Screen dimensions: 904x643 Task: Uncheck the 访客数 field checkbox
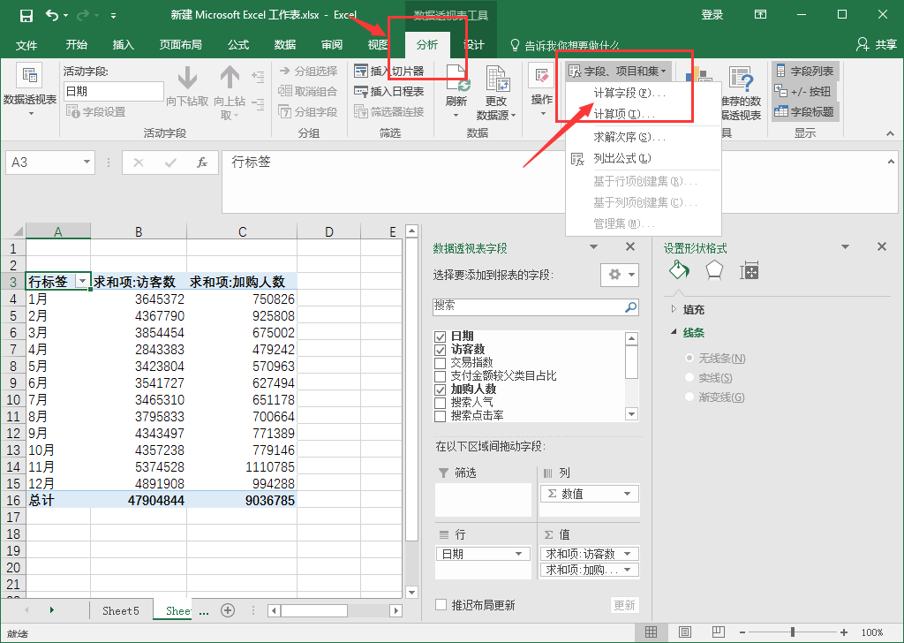click(441, 350)
